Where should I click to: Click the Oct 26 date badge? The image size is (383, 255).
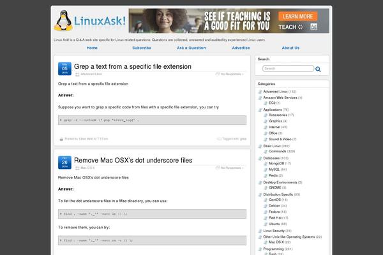[x=64, y=163]
